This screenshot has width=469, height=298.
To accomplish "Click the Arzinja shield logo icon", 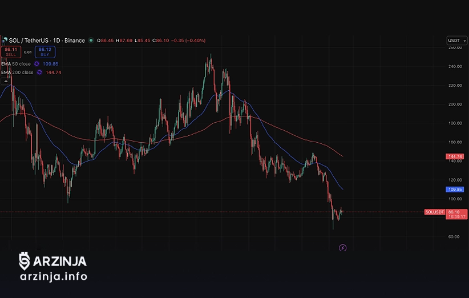I will 25,261.
